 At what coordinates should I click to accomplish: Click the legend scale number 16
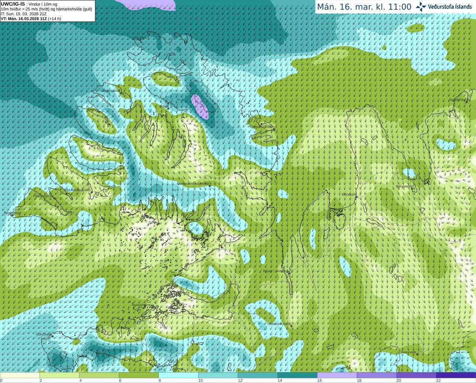click(319, 380)
